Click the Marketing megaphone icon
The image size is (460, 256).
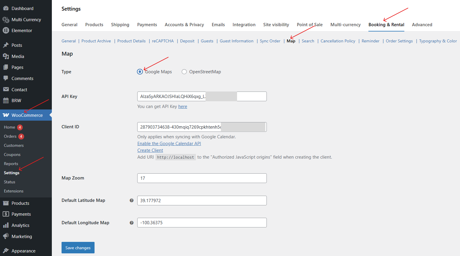click(x=6, y=237)
